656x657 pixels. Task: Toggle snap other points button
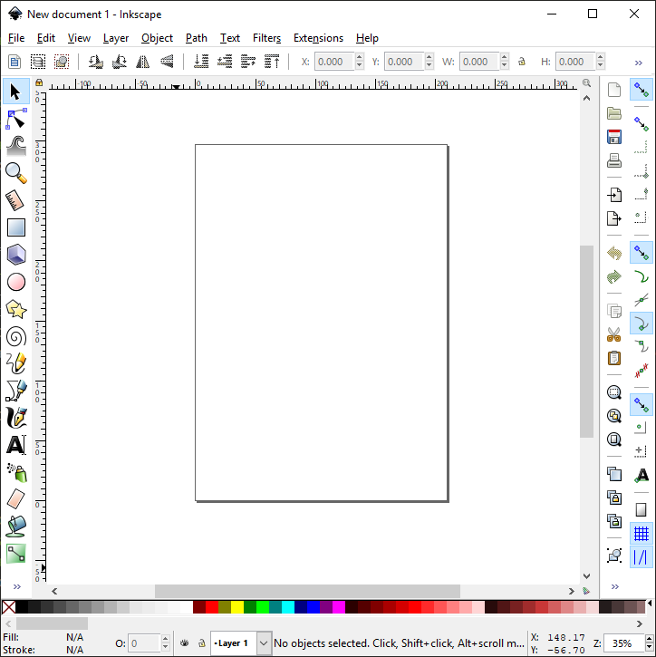(642, 405)
